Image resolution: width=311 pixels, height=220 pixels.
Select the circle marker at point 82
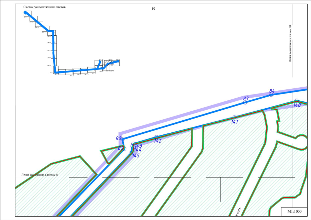coord(123,139)
